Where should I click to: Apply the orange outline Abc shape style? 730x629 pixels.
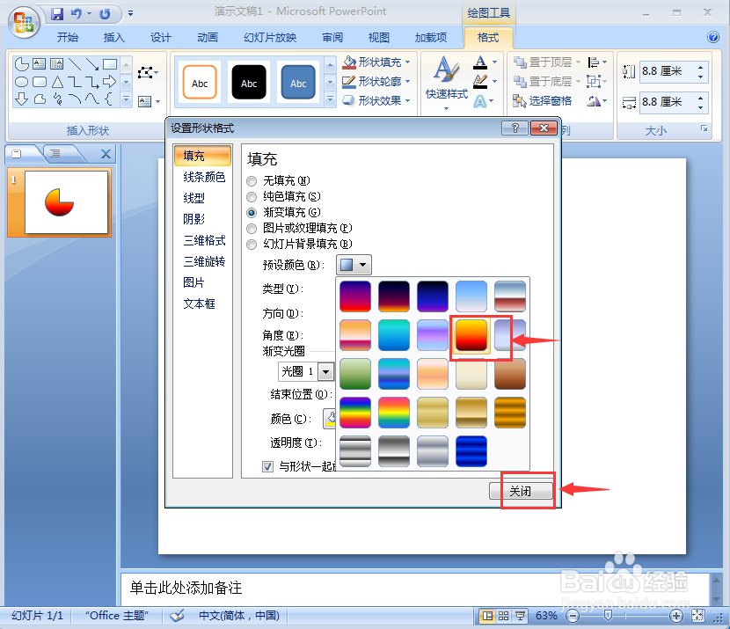pos(200,83)
